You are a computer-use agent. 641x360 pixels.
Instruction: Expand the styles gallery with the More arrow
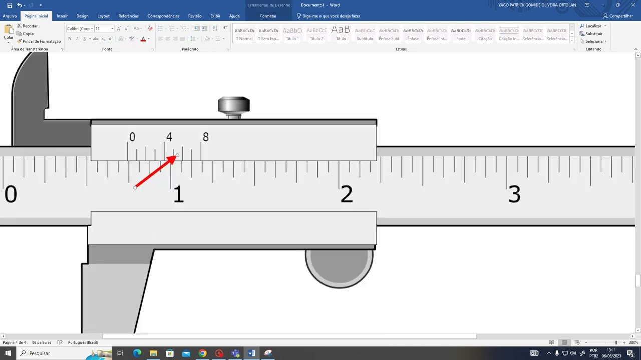point(572,40)
